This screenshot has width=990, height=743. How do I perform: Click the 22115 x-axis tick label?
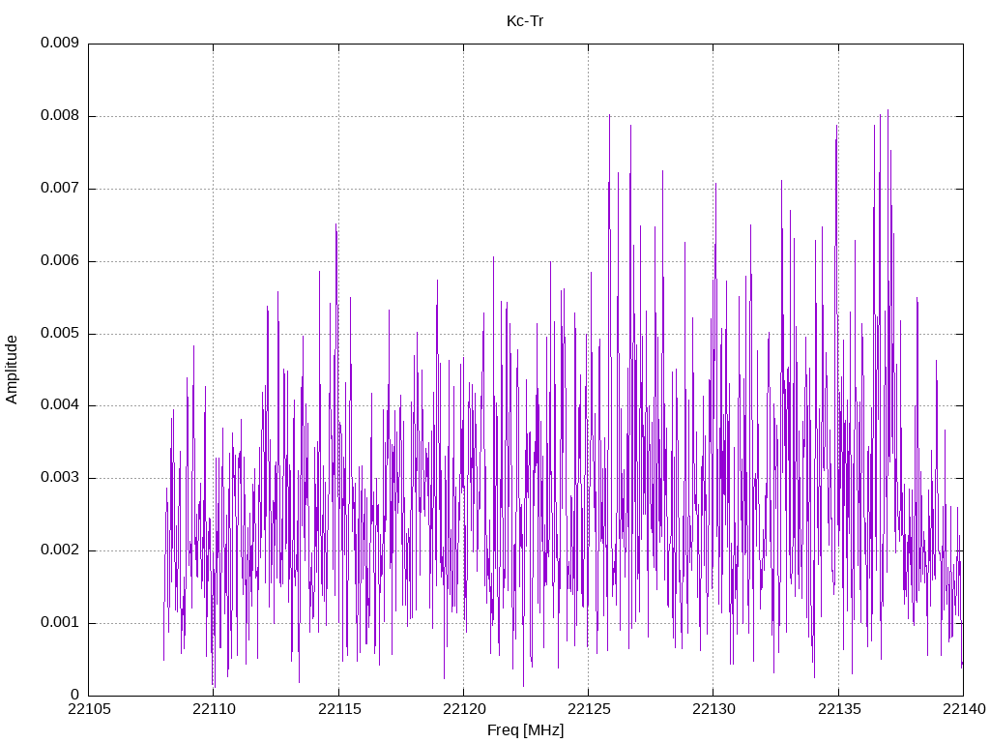pyautogui.click(x=338, y=710)
